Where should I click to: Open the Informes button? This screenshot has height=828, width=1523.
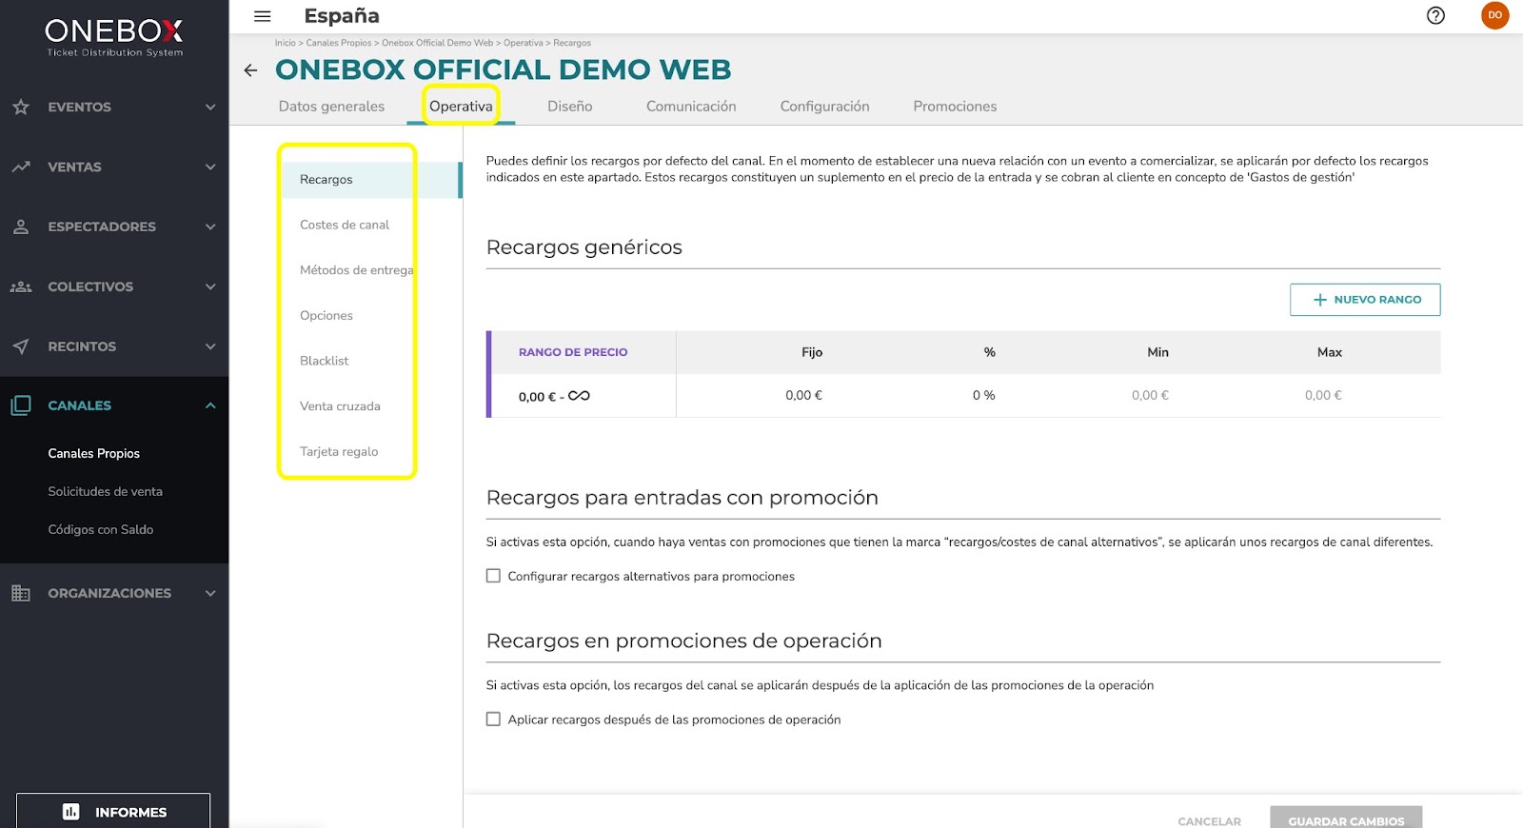113,811
